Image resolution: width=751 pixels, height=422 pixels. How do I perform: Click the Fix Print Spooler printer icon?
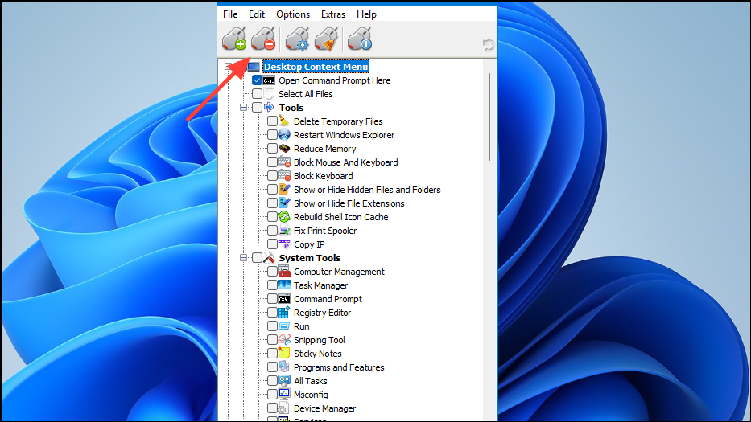(x=284, y=231)
